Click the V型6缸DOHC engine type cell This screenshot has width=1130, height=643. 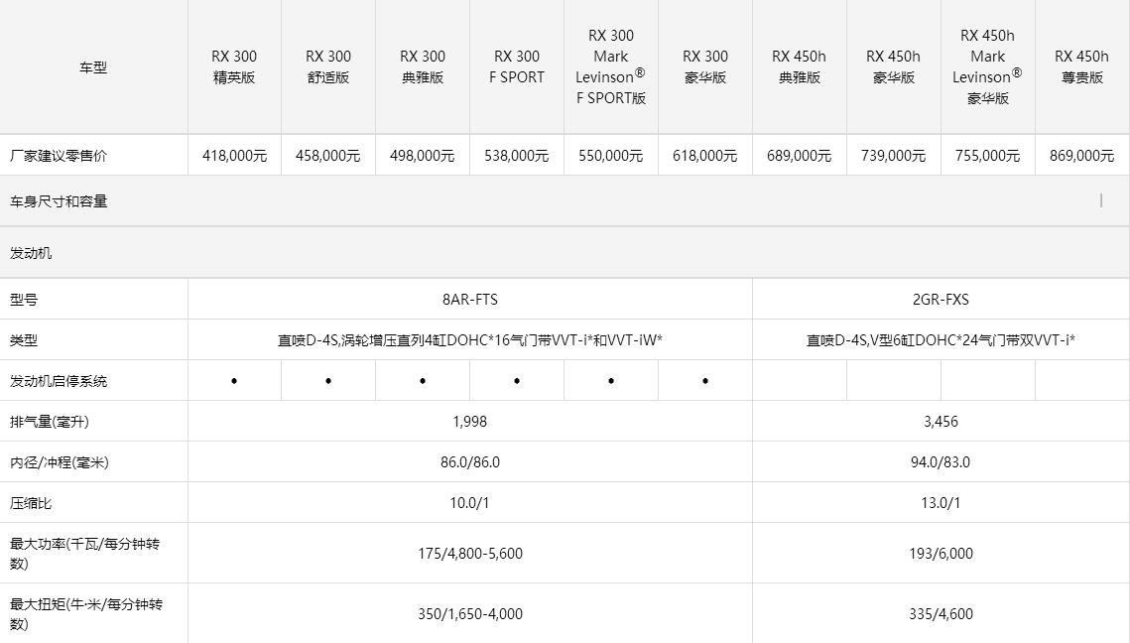coord(941,340)
